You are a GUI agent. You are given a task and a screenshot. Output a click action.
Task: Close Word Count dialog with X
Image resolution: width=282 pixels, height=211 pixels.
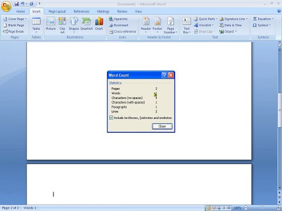171,75
